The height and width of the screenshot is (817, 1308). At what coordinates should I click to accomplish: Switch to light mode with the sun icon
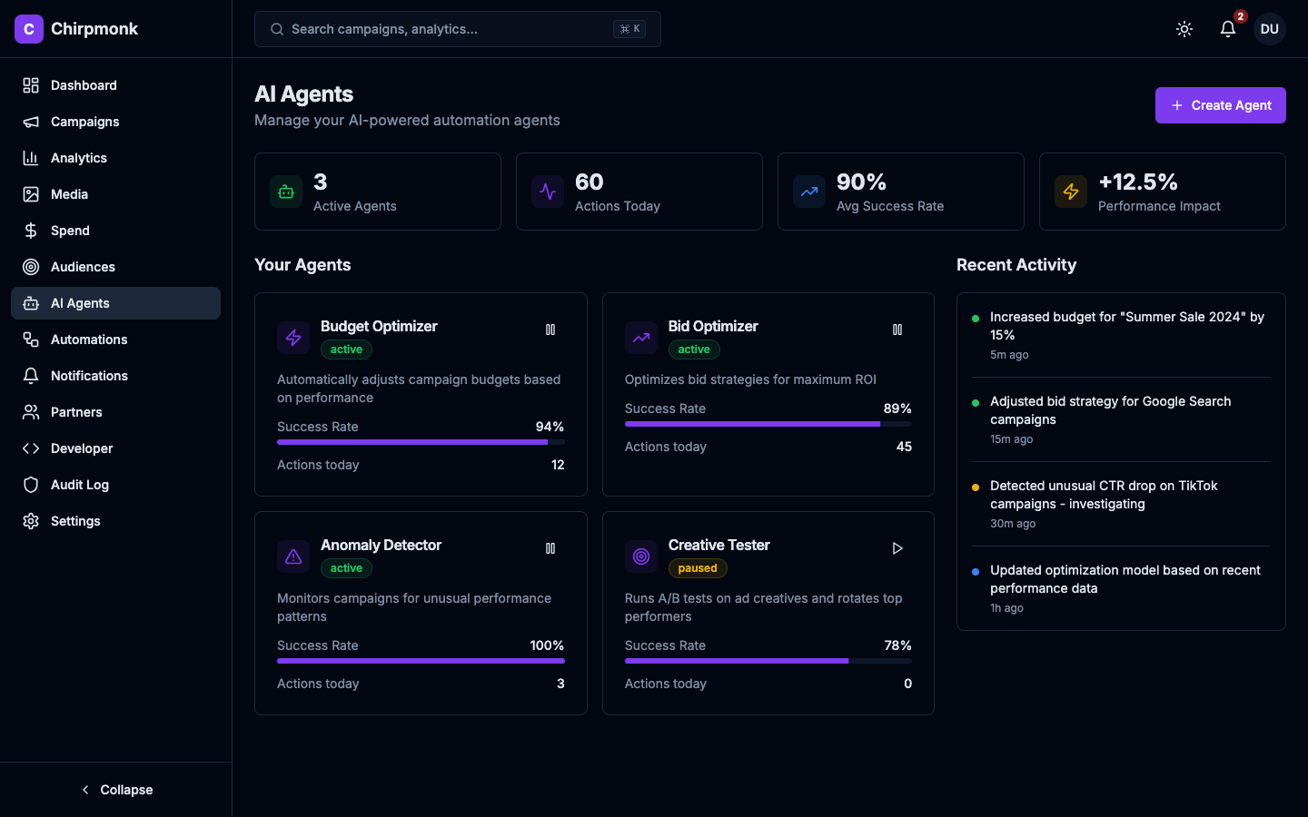pyautogui.click(x=1184, y=28)
